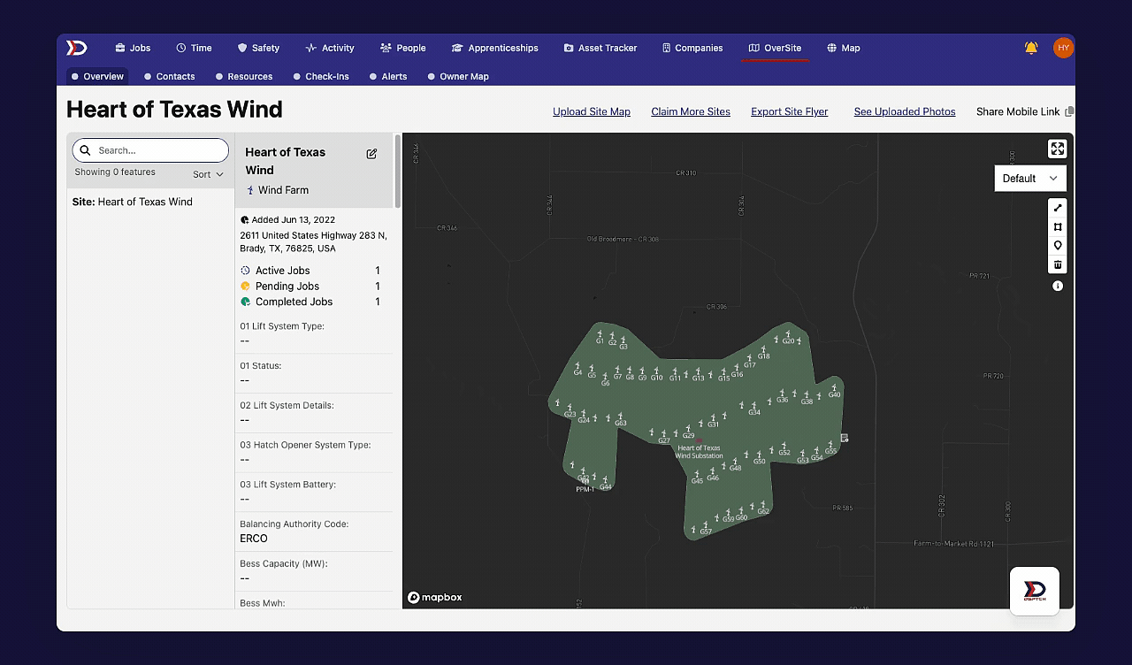Edit Heart of Texas Wind site details

(x=371, y=154)
